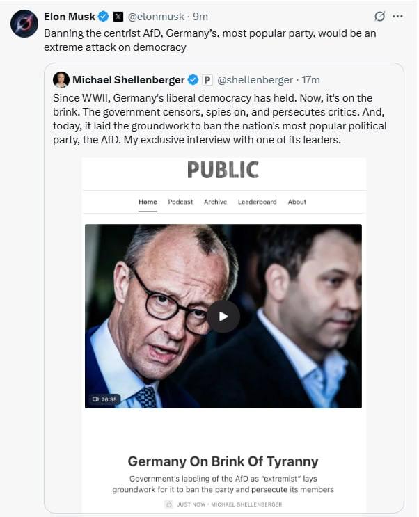The image size is (419, 517).
Task: Click the 26:35 video duration badge
Action: tap(105, 399)
